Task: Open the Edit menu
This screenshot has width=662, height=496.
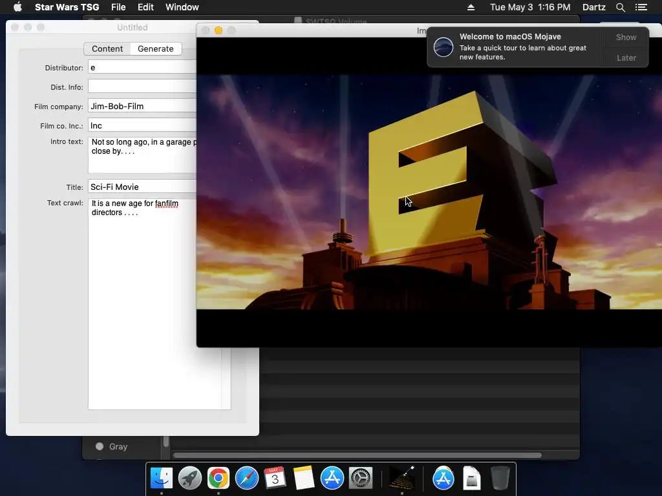Action: [x=145, y=7]
